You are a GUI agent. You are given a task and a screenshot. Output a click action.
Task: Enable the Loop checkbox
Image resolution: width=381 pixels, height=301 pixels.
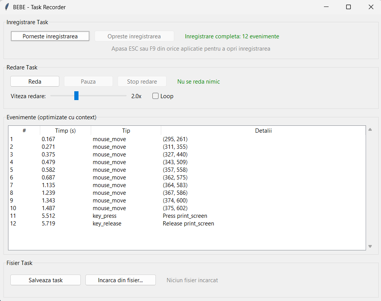coord(155,96)
